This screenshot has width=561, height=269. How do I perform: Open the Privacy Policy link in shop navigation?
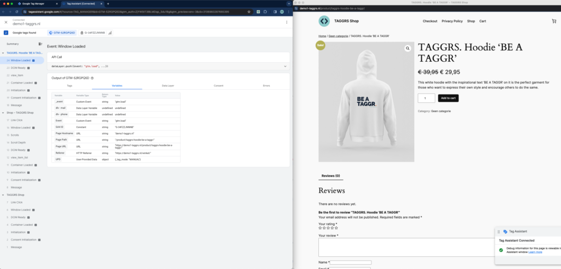point(452,21)
